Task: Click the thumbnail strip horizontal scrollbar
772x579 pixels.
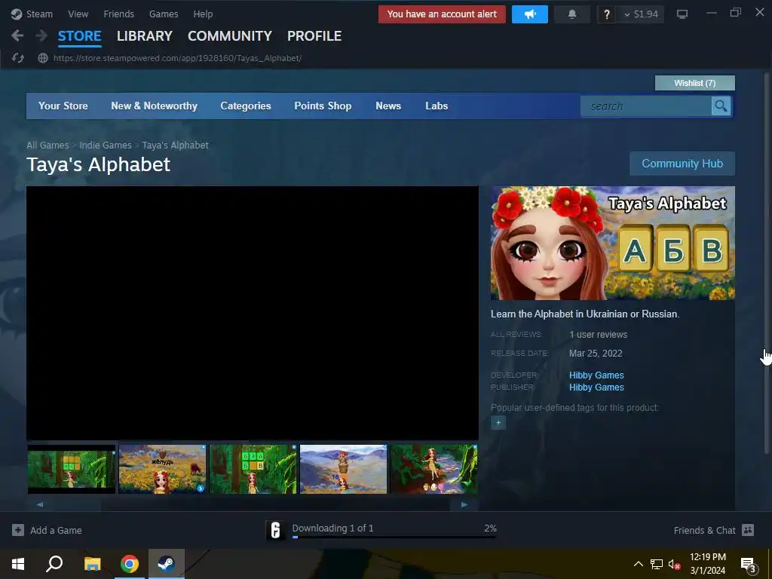Action: coord(252,504)
